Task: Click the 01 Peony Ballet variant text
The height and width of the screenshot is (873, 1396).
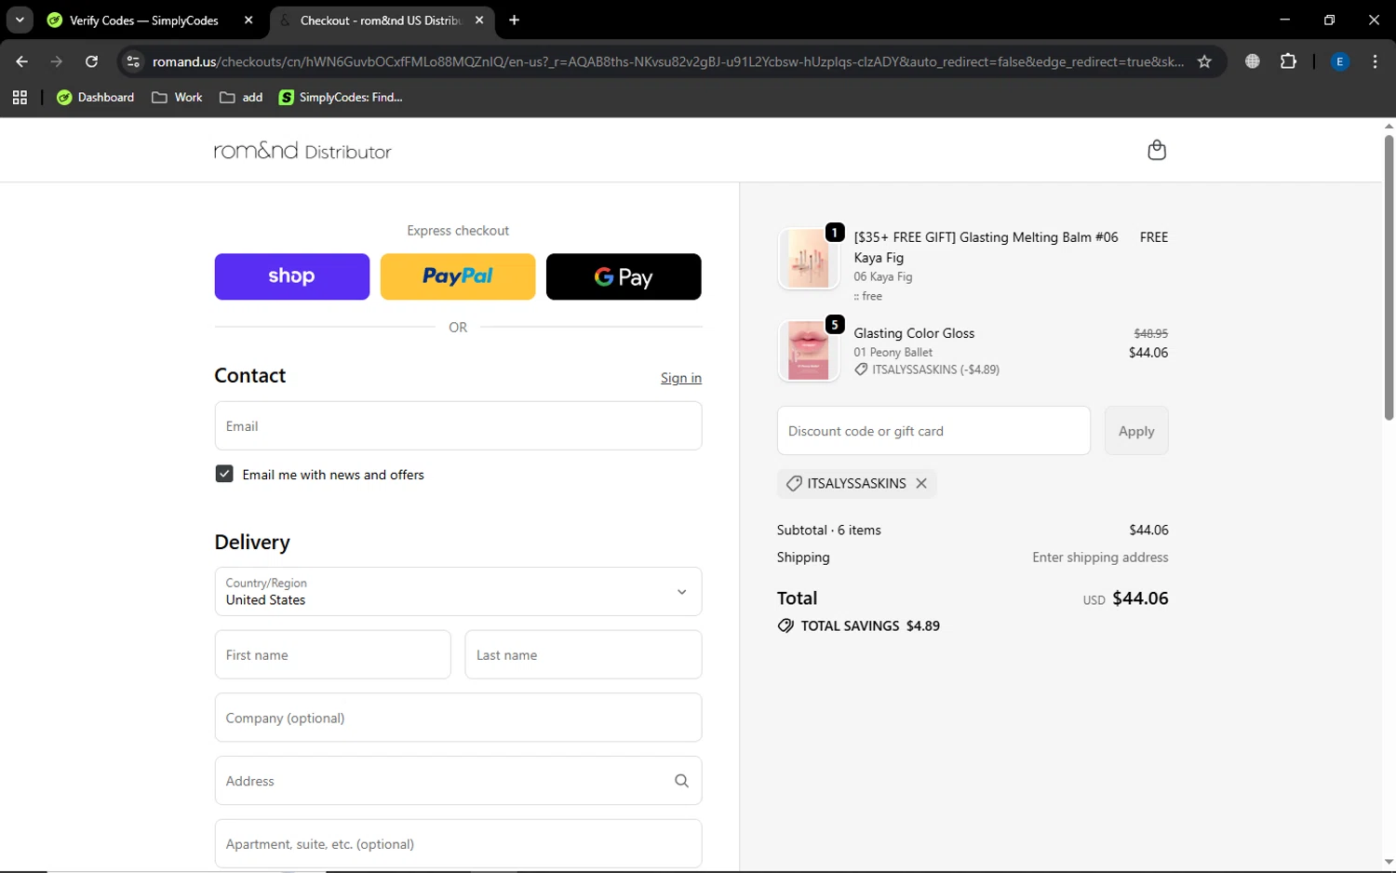Action: click(893, 353)
